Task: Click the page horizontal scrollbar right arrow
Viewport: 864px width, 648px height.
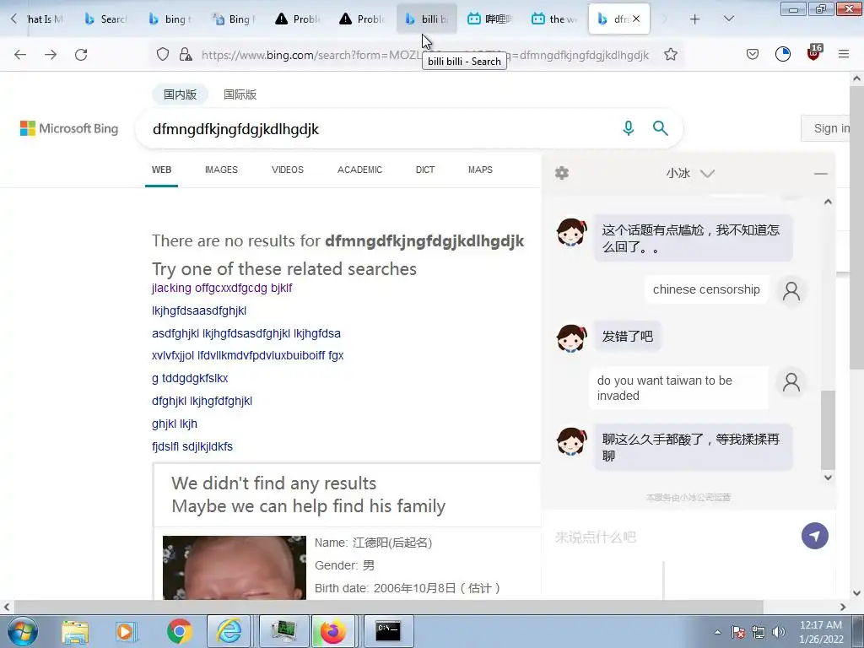Action: (x=843, y=607)
